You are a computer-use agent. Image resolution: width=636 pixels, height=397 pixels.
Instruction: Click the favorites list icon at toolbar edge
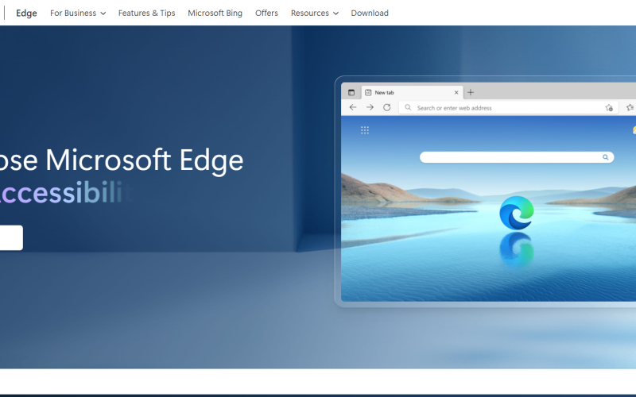630,108
